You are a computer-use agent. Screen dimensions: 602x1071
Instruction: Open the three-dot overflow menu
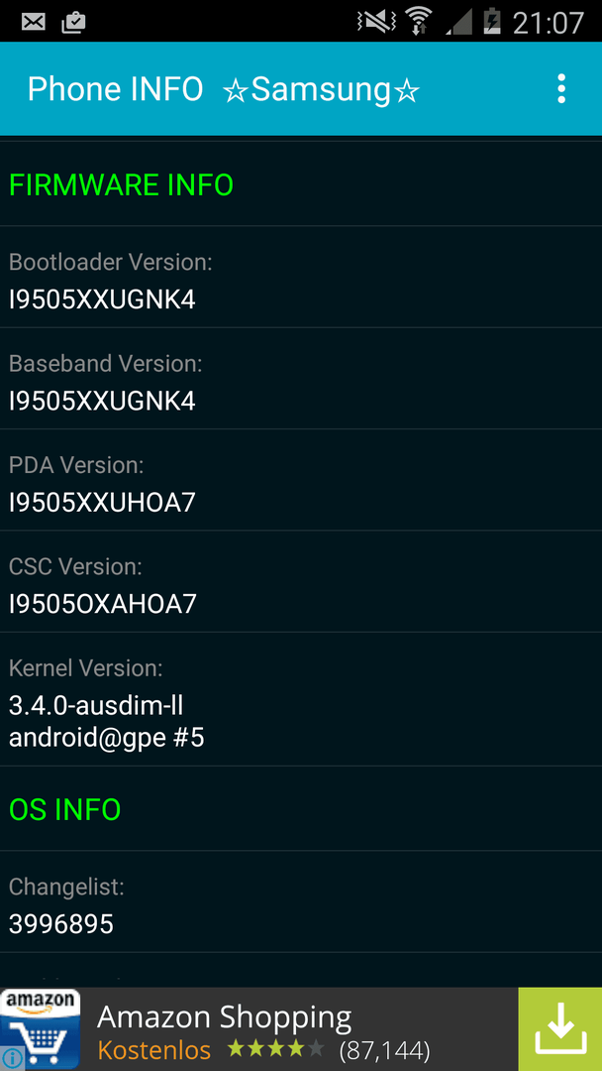pyautogui.click(x=560, y=89)
